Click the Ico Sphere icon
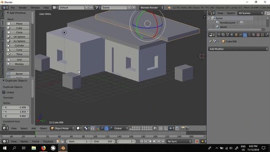 tap(8, 41)
